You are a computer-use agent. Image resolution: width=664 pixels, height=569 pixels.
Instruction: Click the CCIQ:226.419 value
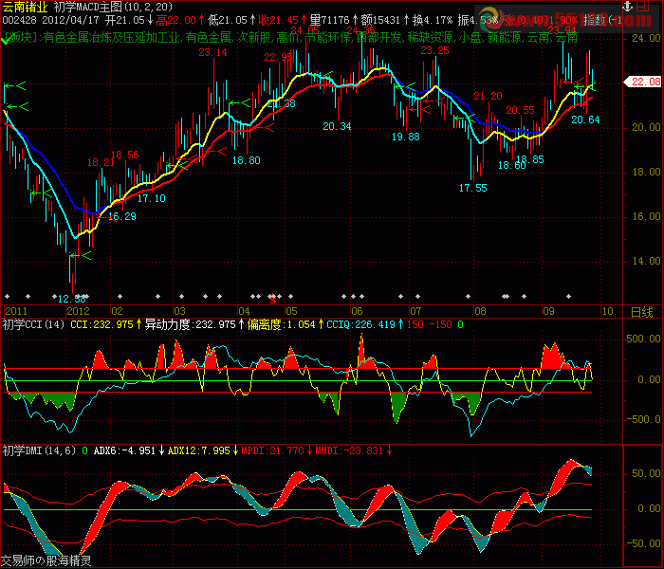[x=360, y=324]
